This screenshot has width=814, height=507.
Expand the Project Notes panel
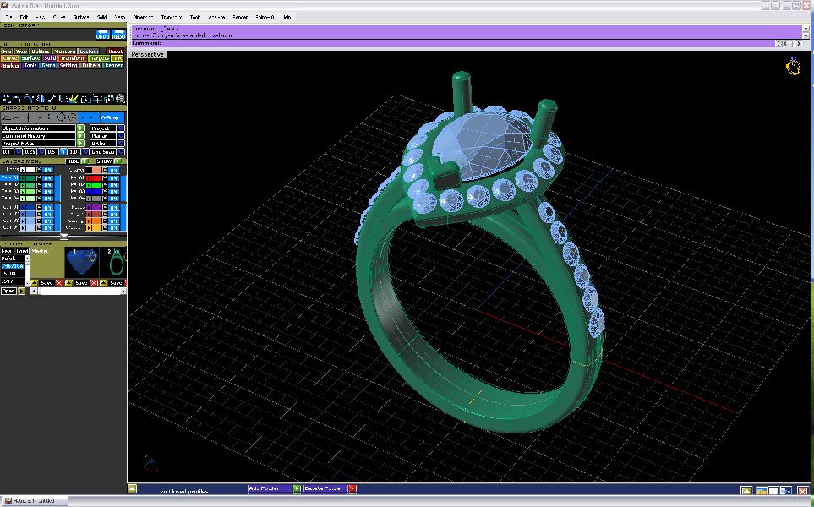pyautogui.click(x=81, y=144)
